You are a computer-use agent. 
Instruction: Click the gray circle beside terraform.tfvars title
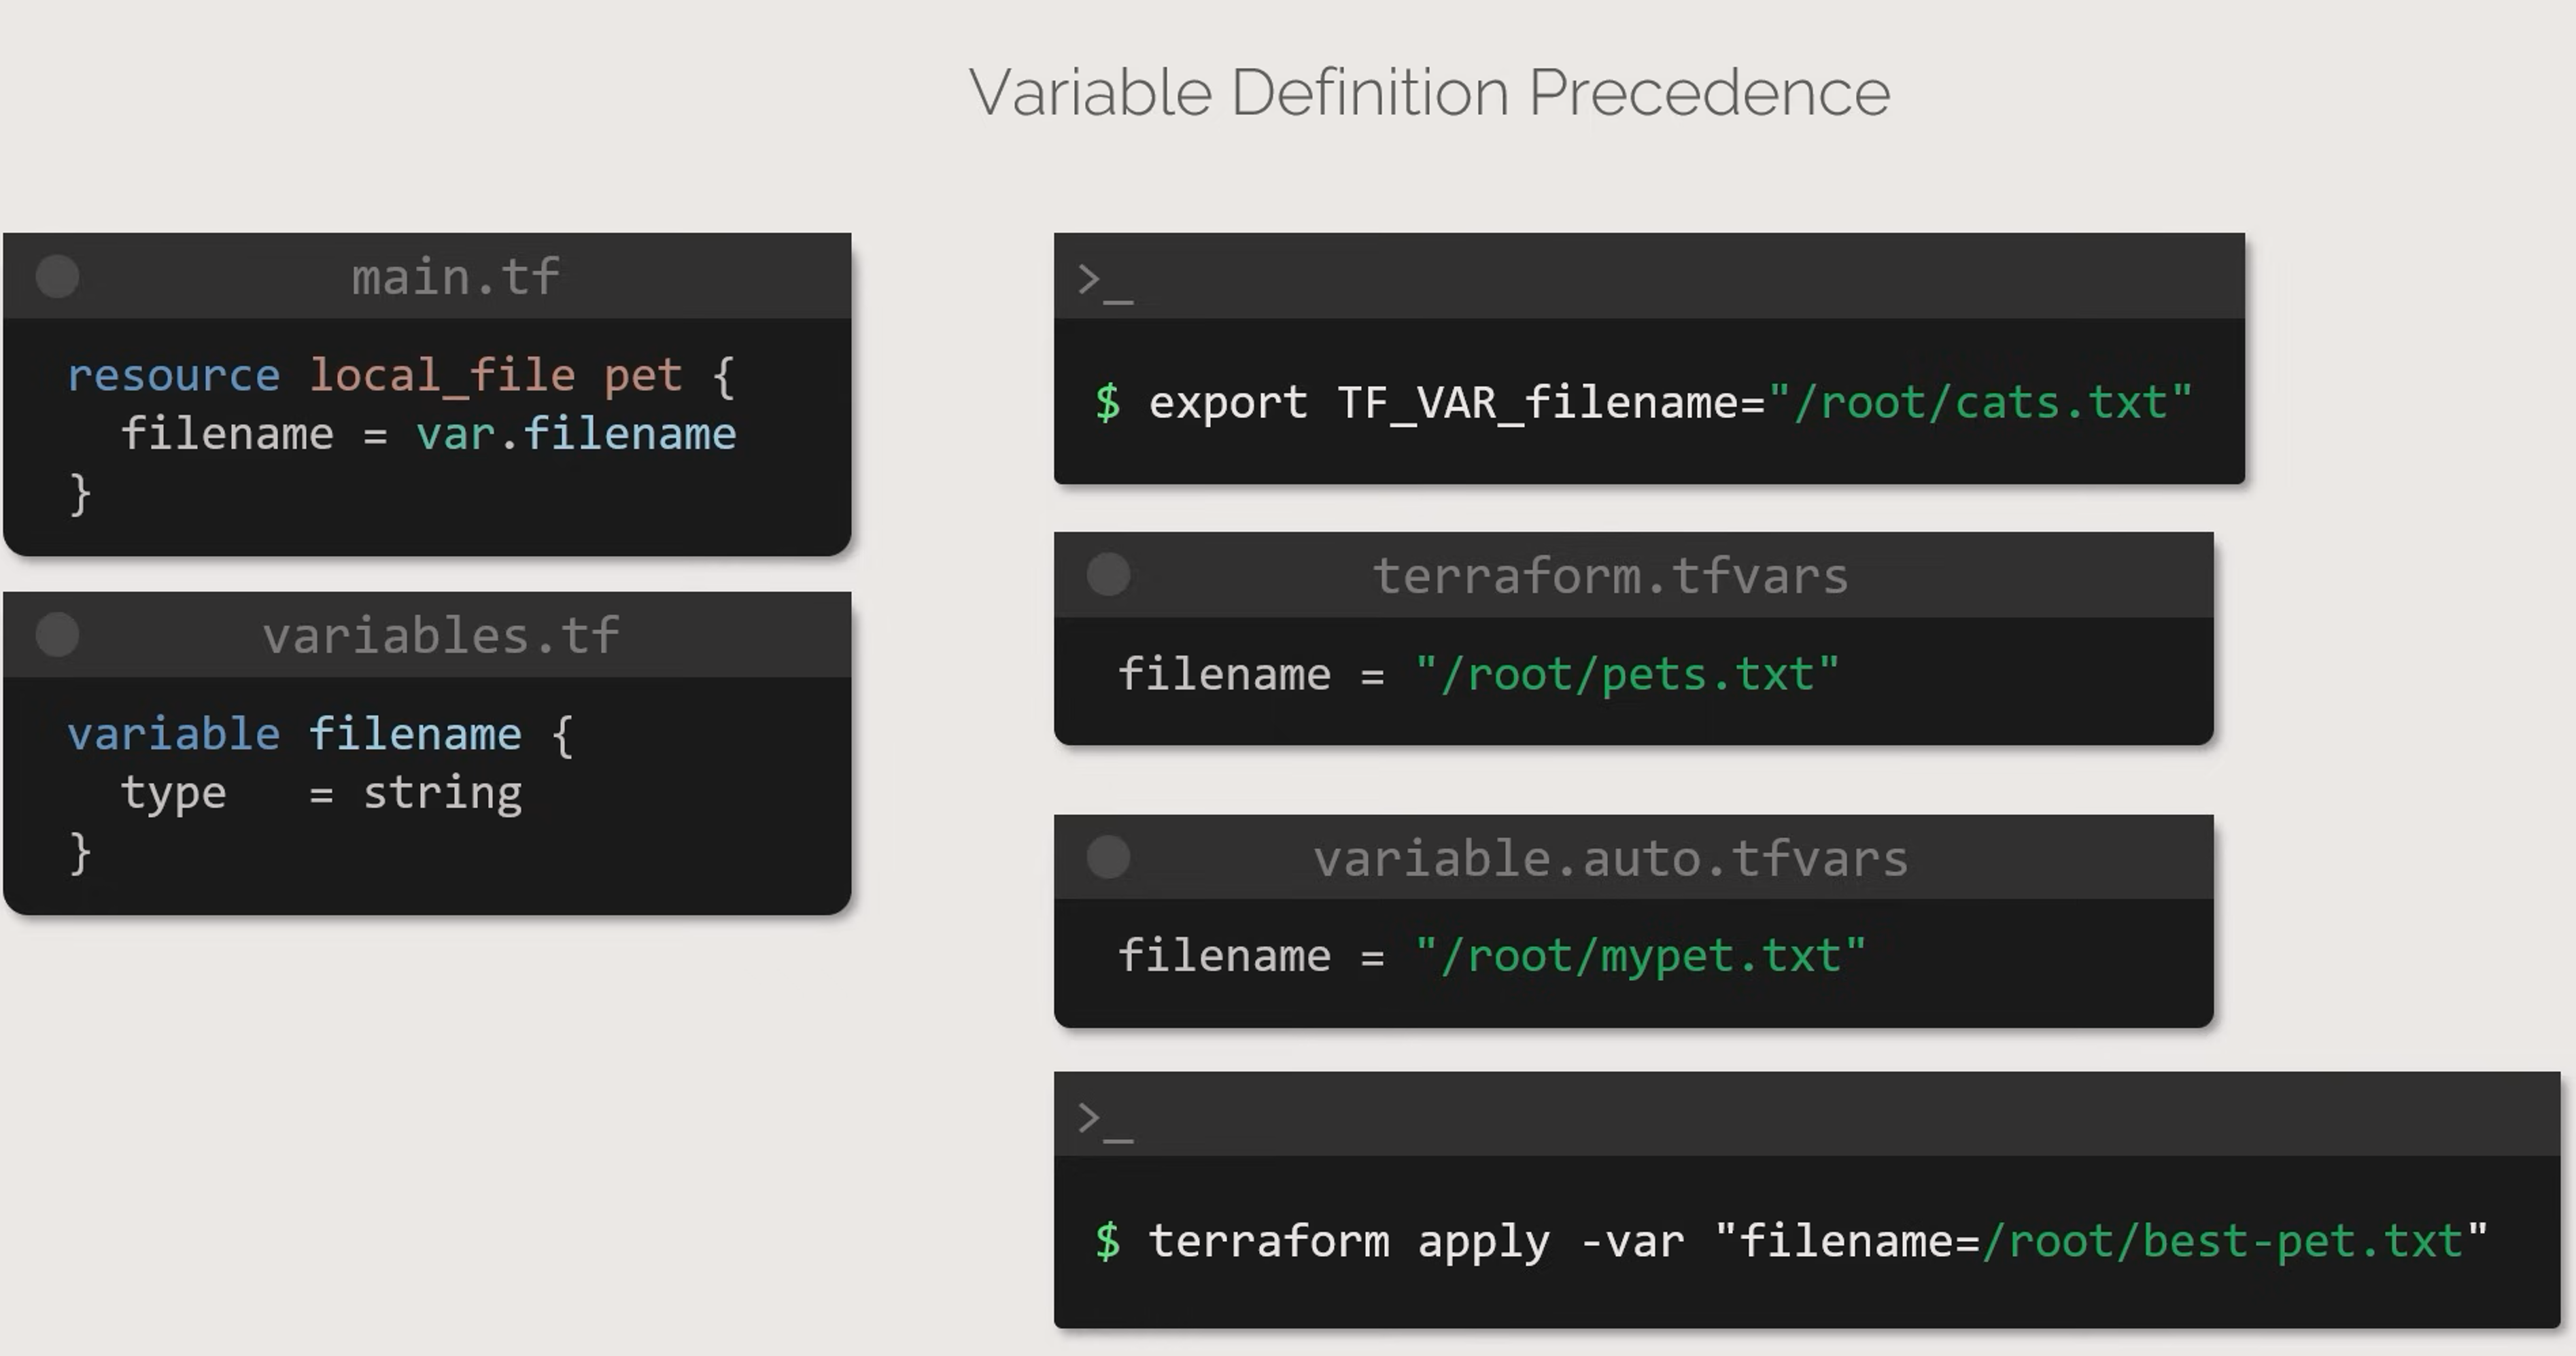(x=1108, y=575)
